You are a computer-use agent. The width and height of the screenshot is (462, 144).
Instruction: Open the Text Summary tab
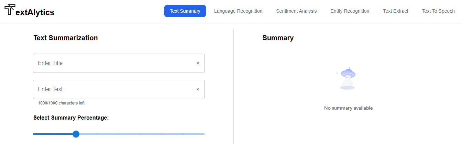click(x=185, y=11)
